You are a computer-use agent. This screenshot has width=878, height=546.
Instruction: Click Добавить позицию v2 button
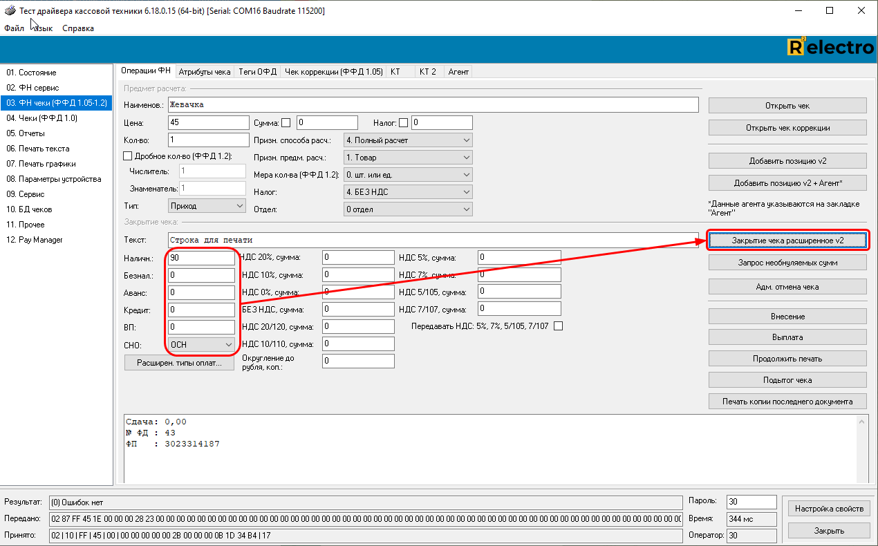pos(787,161)
